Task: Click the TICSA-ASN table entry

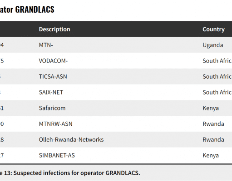Action: [x=53, y=76]
